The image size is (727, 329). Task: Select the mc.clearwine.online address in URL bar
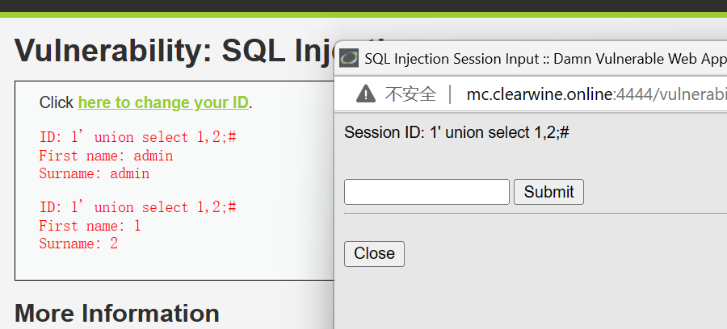(540, 94)
